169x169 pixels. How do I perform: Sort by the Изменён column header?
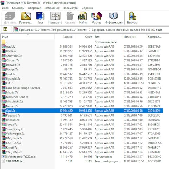tap(134, 37)
